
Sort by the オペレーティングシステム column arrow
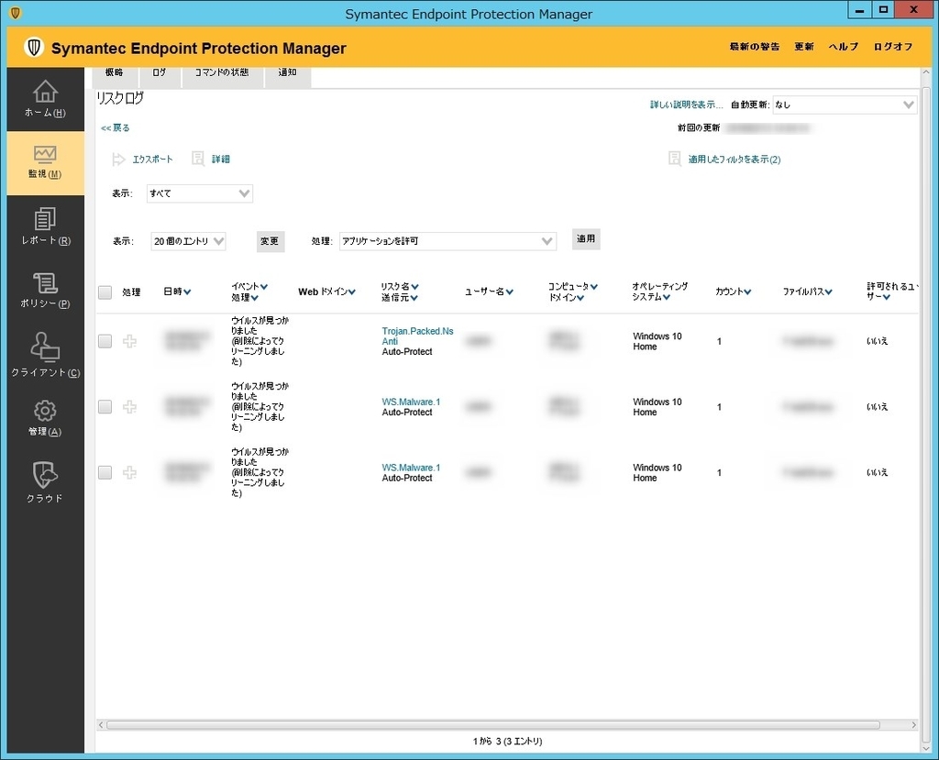pos(667,297)
